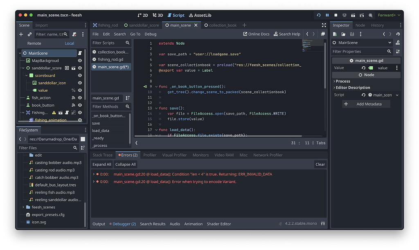Collapse the sanddollar_score tree branch

(22, 68)
